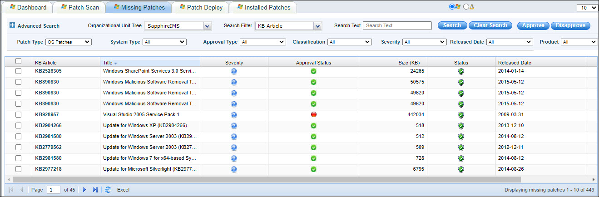Check the KB2904266 row checkbox

tap(18, 126)
